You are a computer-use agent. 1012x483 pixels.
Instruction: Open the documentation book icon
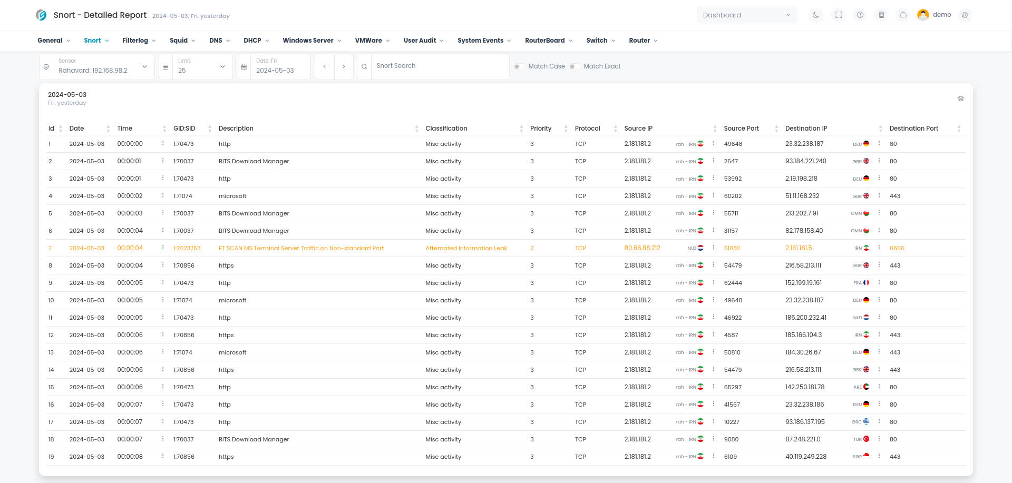point(881,15)
